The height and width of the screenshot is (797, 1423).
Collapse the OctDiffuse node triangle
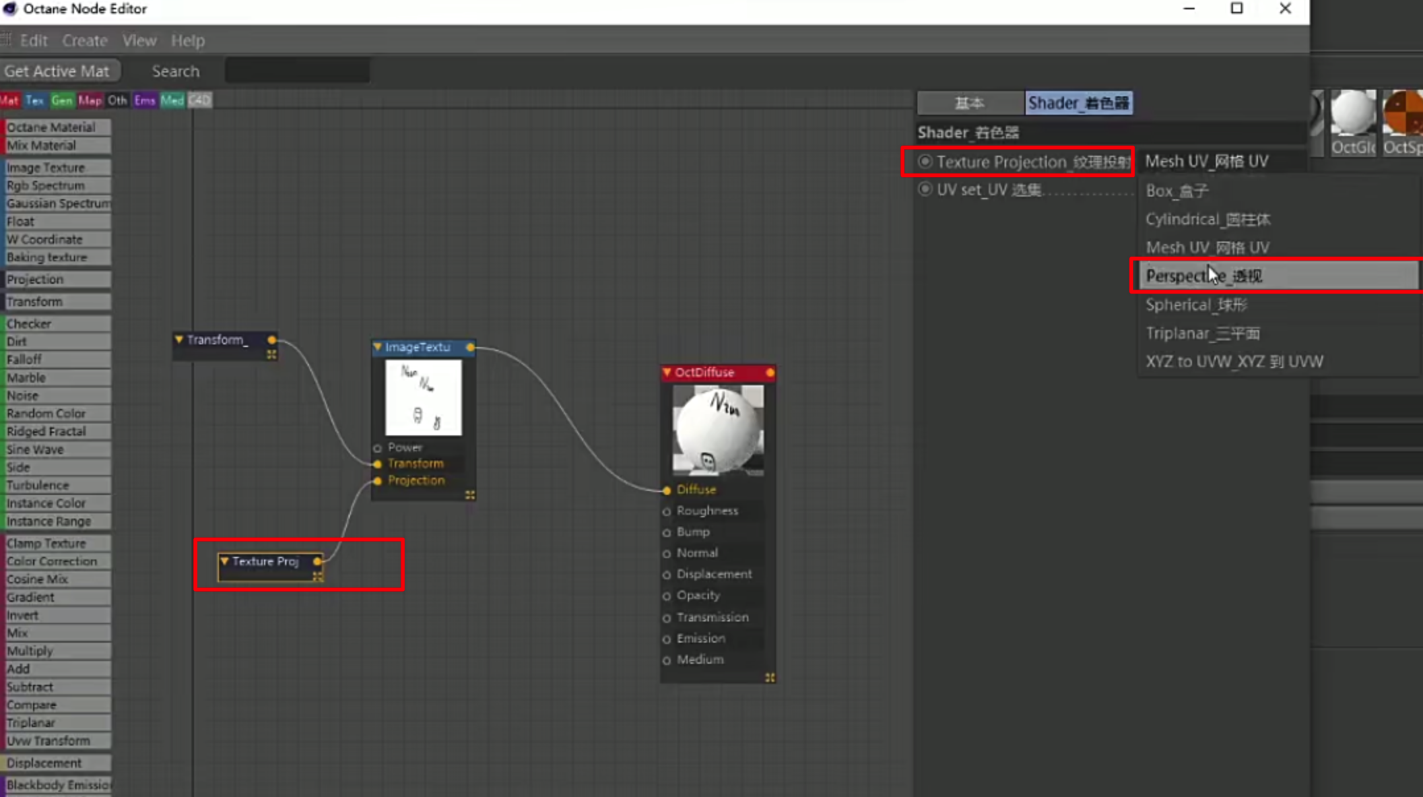point(667,372)
